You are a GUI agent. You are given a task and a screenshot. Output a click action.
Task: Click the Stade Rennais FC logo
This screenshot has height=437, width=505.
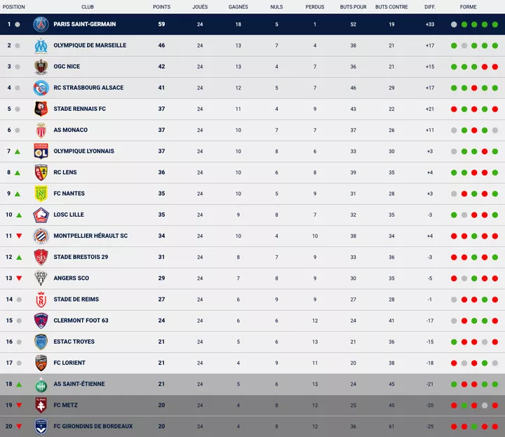41,109
